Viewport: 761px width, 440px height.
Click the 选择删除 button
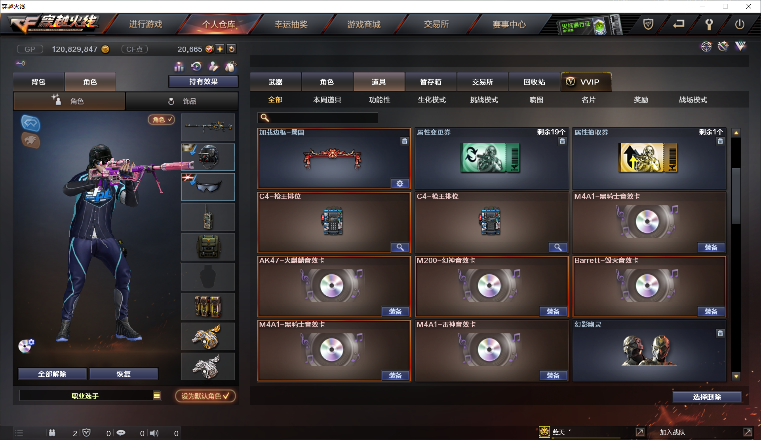click(707, 397)
